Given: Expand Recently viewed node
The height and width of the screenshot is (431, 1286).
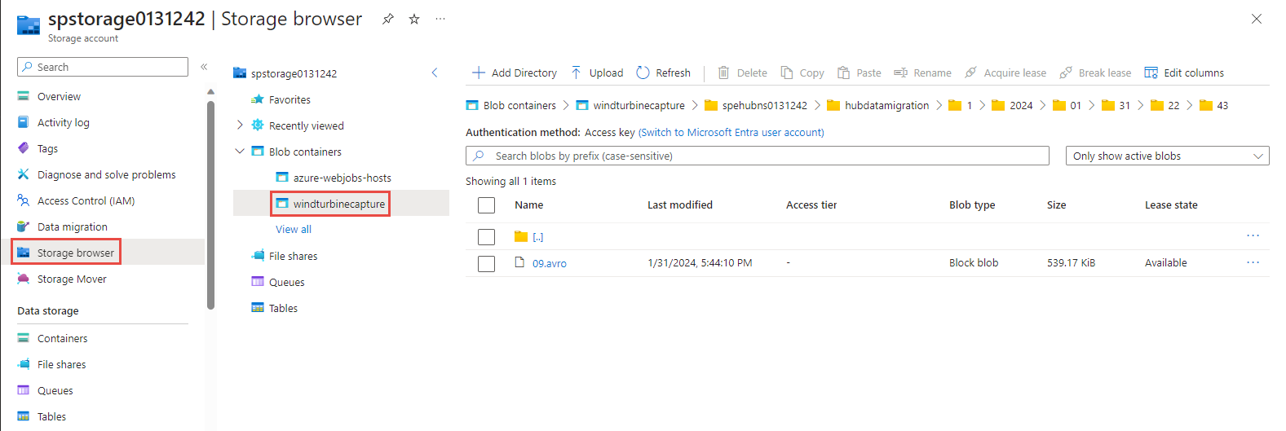Looking at the screenshot, I should pyautogui.click(x=240, y=125).
